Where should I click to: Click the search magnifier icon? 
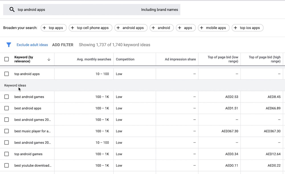pyautogui.click(x=12, y=10)
